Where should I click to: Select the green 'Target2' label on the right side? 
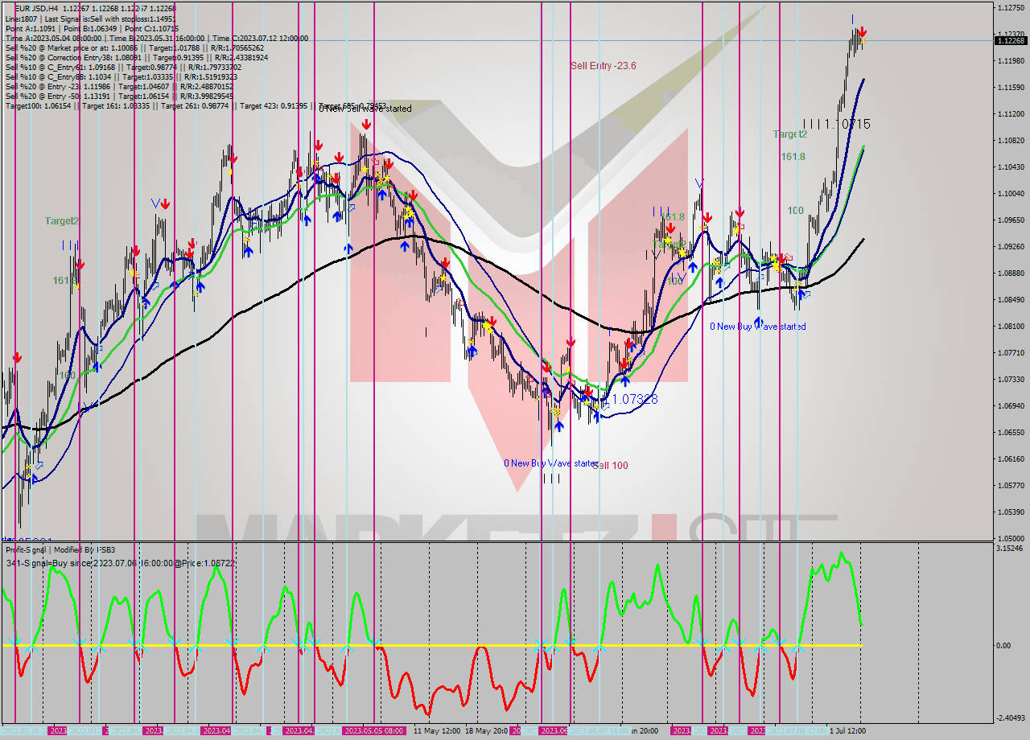790,134
